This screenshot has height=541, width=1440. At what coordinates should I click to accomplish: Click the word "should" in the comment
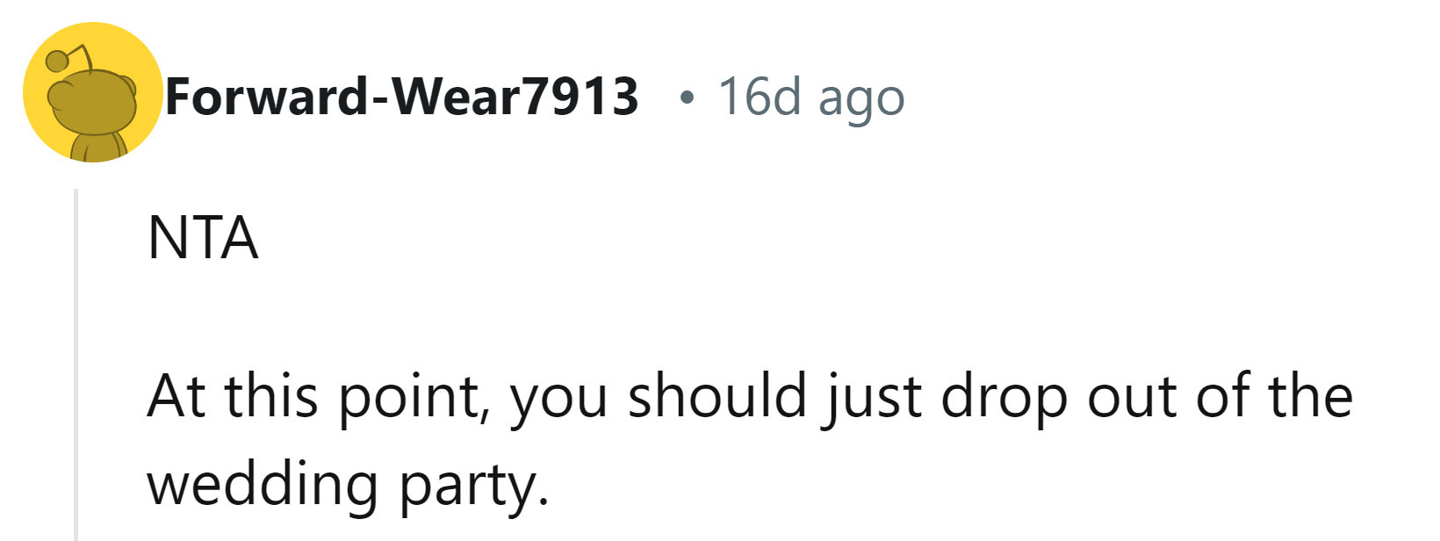[716, 396]
